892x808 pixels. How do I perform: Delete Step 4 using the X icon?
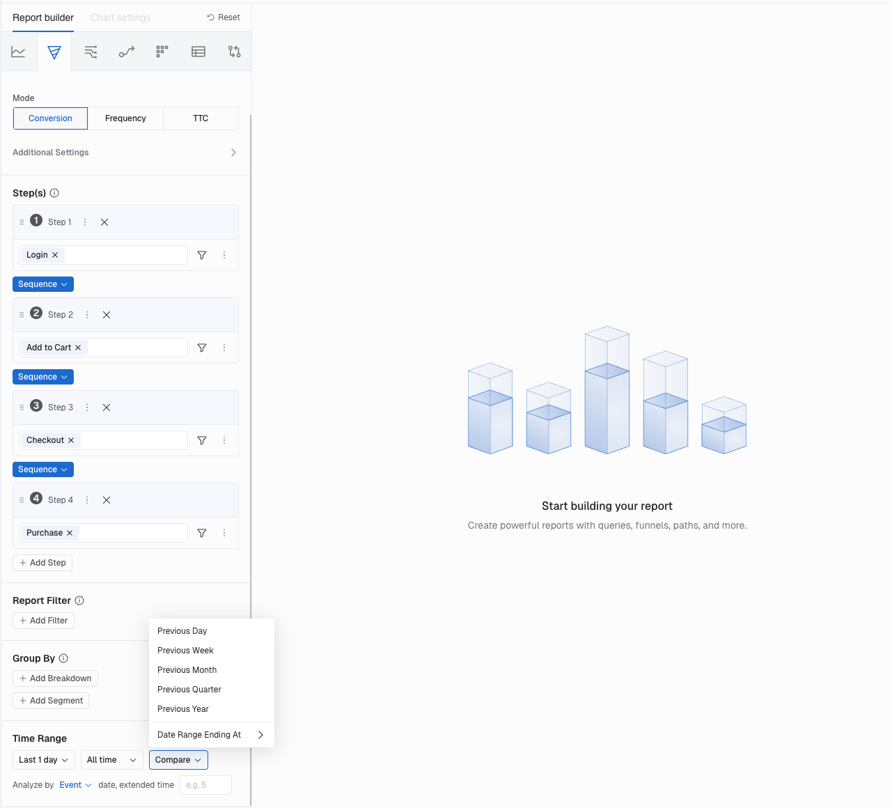(107, 500)
